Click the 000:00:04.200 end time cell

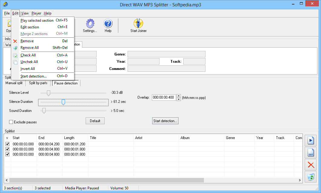click(x=49, y=144)
